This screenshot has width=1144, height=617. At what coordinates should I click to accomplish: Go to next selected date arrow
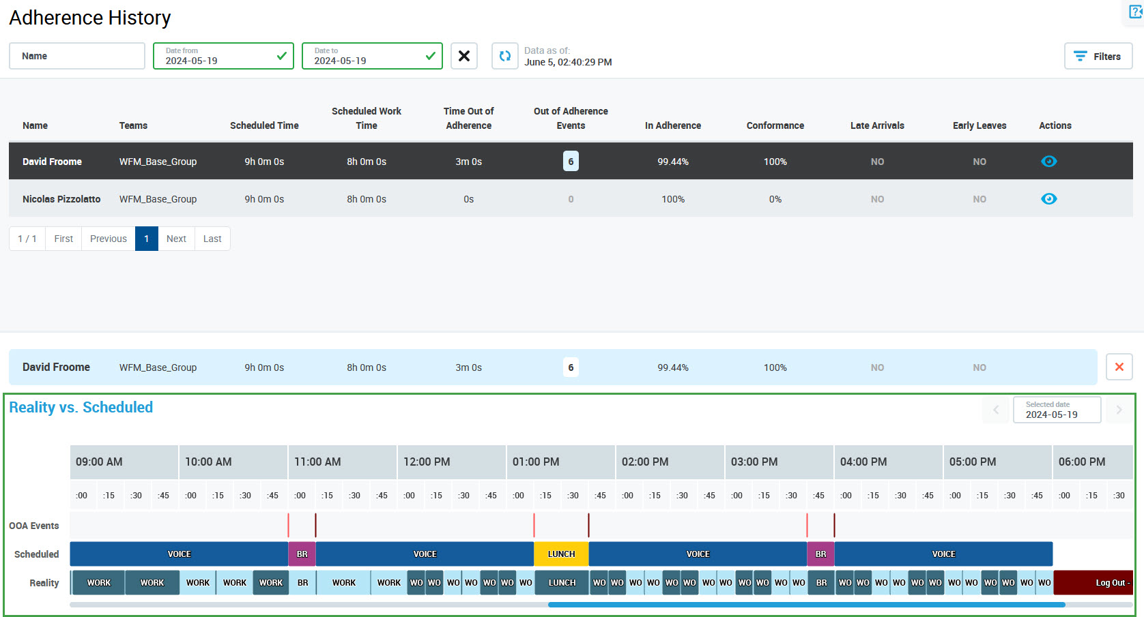[x=1119, y=410]
